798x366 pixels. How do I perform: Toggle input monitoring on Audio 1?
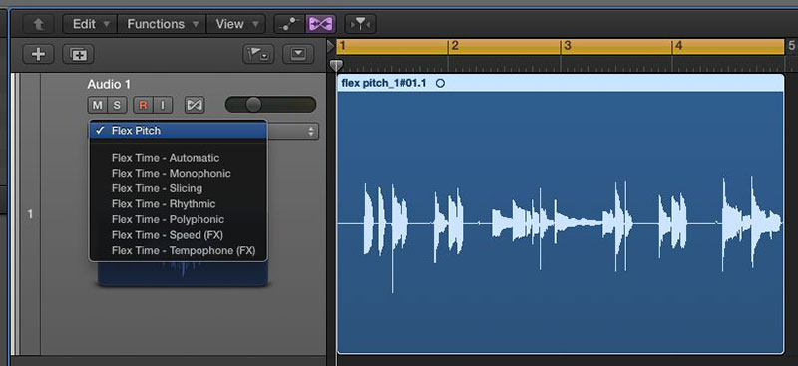tap(163, 106)
